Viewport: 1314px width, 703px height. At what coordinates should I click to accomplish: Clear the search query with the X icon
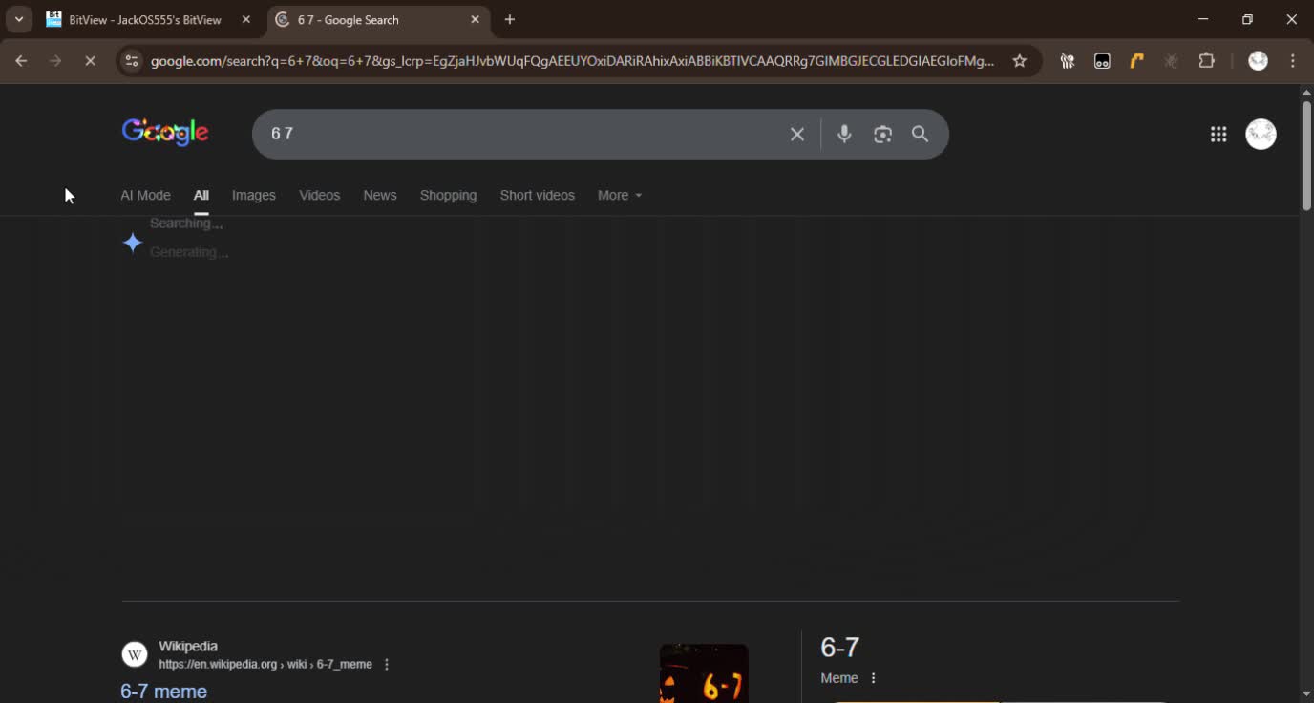pyautogui.click(x=796, y=134)
